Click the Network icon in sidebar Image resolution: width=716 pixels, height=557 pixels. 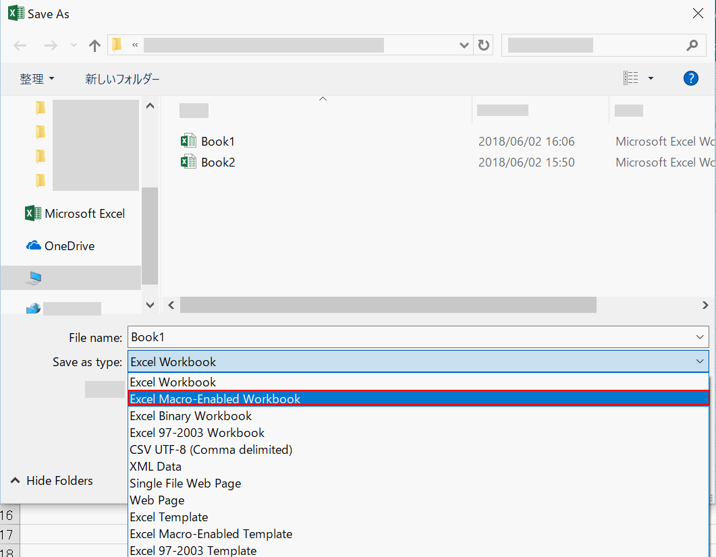(33, 309)
